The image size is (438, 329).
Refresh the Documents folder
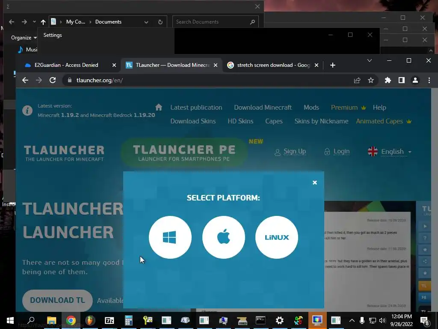point(160,22)
